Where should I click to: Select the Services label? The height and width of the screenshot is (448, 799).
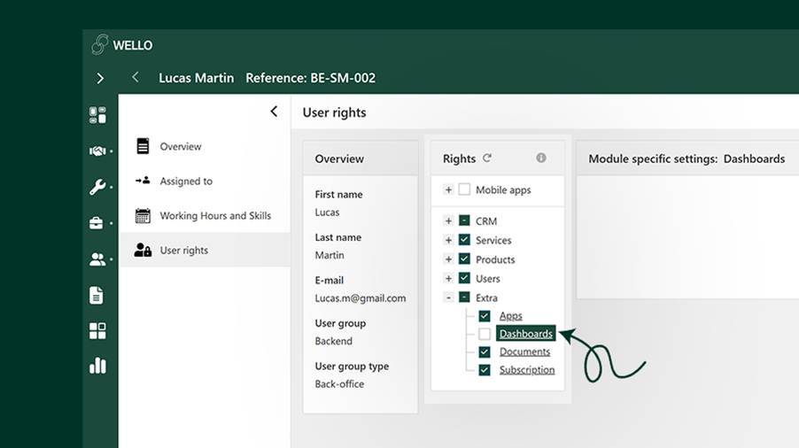coord(493,240)
